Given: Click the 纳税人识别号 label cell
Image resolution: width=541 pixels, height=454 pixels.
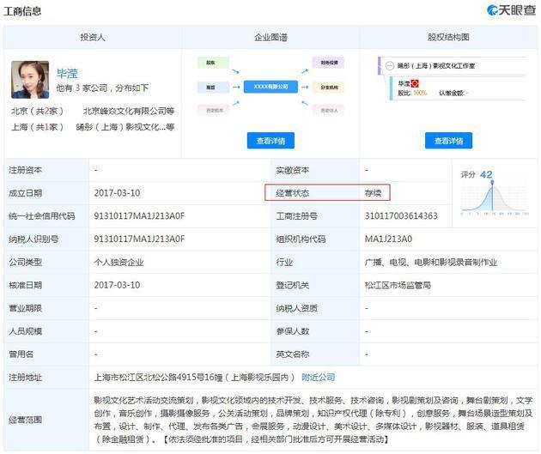Looking at the screenshot, I should click(x=46, y=239).
